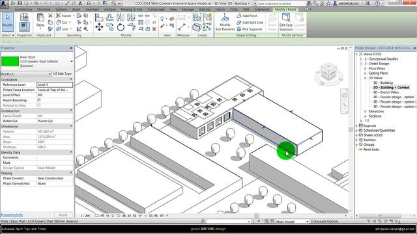Expand the Elevations tree node
The width and height of the screenshot is (417, 234).
(x=366, y=111)
